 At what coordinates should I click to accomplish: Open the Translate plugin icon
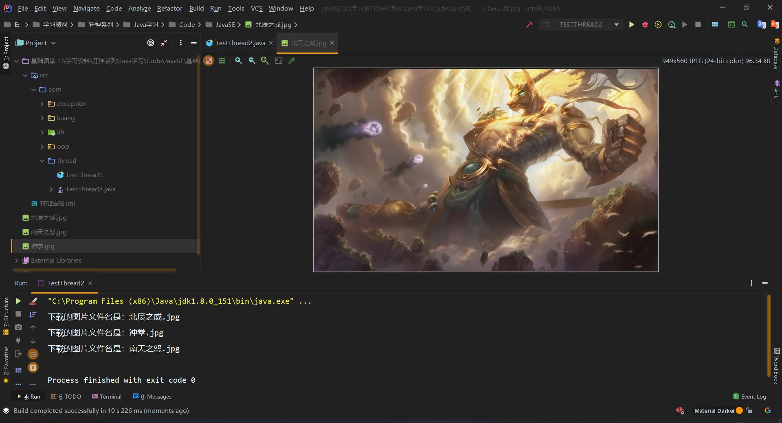[x=761, y=24]
